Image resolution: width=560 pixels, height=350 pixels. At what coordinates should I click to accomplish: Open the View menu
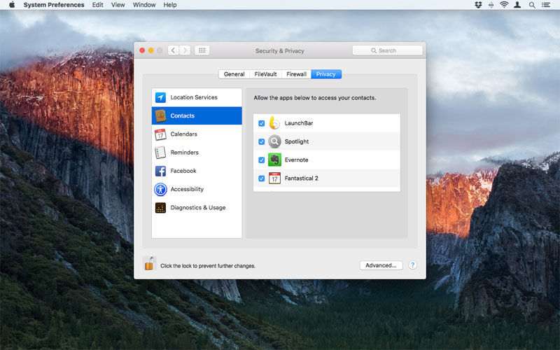118,5
